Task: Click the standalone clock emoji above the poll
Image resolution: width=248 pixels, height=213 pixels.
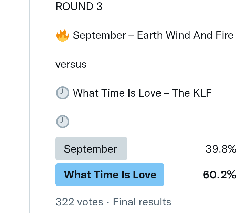Action: (62, 121)
